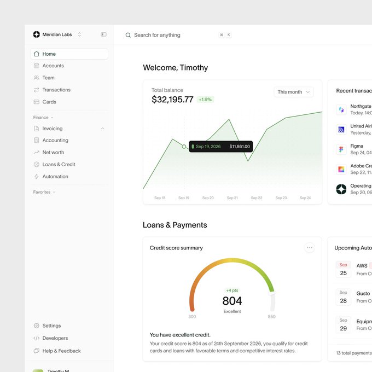Click the Home house icon in the sidebar

(36, 54)
